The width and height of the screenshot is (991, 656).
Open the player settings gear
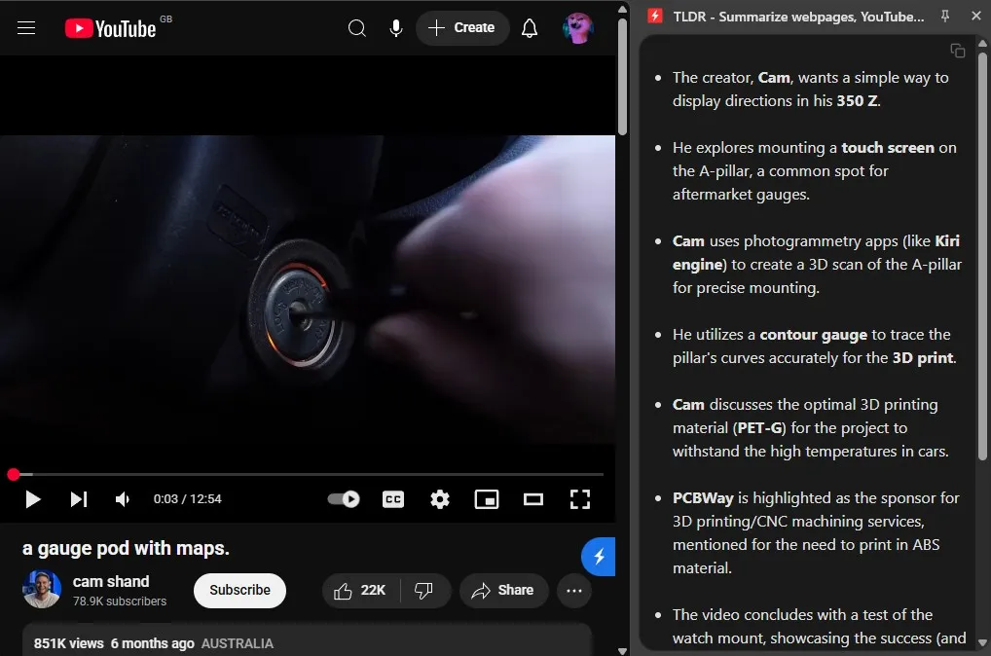point(440,498)
